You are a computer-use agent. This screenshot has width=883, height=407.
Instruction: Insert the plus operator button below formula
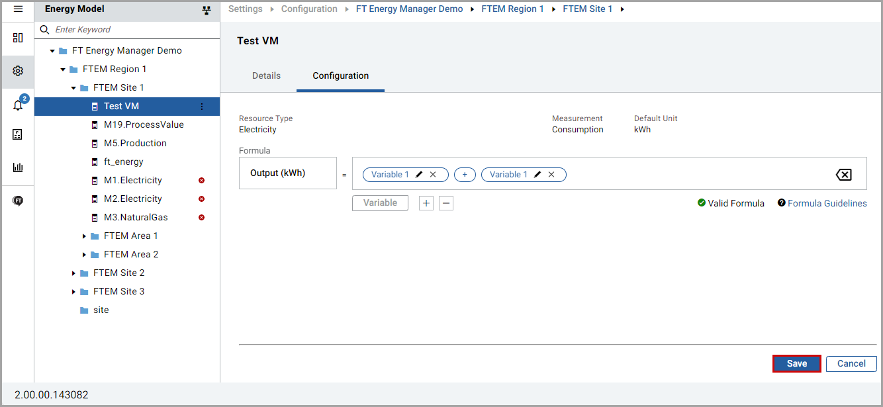(x=426, y=203)
